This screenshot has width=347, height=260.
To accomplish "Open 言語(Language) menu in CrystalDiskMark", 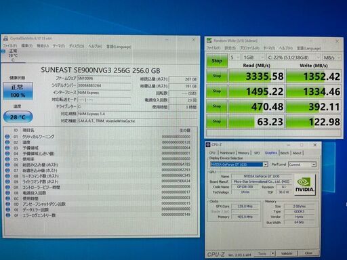I will pyautogui.click(x=308, y=48).
